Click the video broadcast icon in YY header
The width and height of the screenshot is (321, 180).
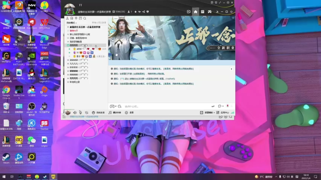189,12
